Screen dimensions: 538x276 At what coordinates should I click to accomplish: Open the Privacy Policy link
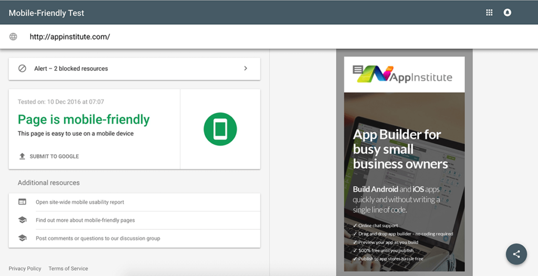[25, 269]
